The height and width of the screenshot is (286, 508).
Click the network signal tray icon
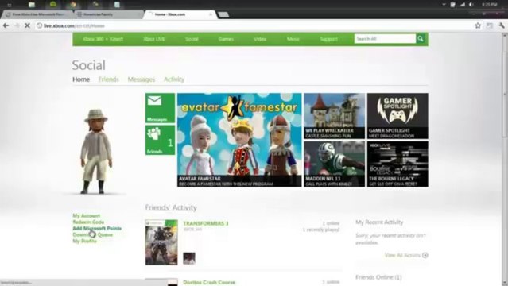click(463, 5)
